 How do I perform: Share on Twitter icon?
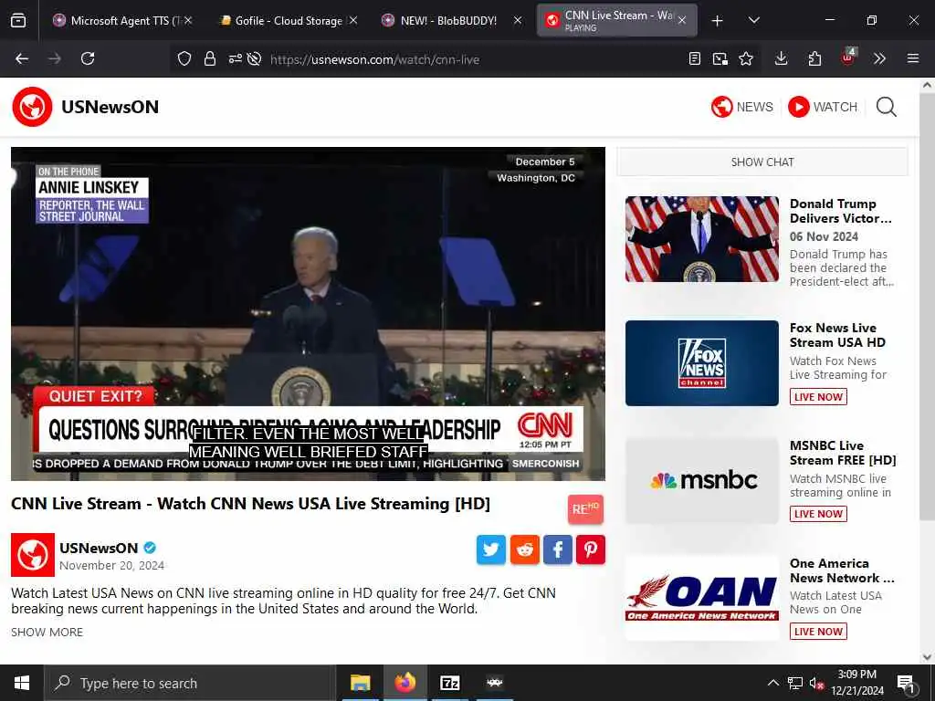pos(490,549)
